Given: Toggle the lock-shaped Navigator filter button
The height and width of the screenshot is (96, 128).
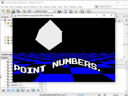Looking at the screenshot, I should [x=18, y=90].
